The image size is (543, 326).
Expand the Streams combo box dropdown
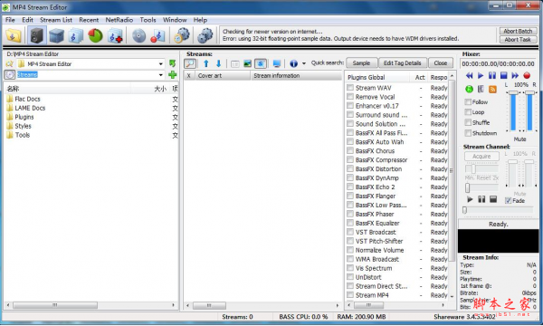161,75
